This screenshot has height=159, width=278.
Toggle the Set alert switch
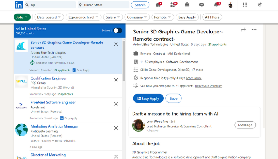118,31
